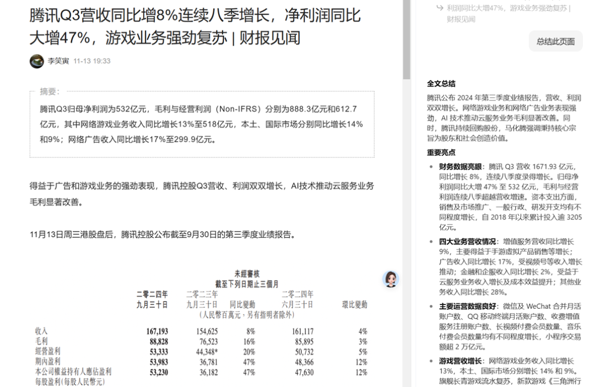Click the 環比變動 column header
This screenshot has width=595, height=387.
[x=355, y=304]
